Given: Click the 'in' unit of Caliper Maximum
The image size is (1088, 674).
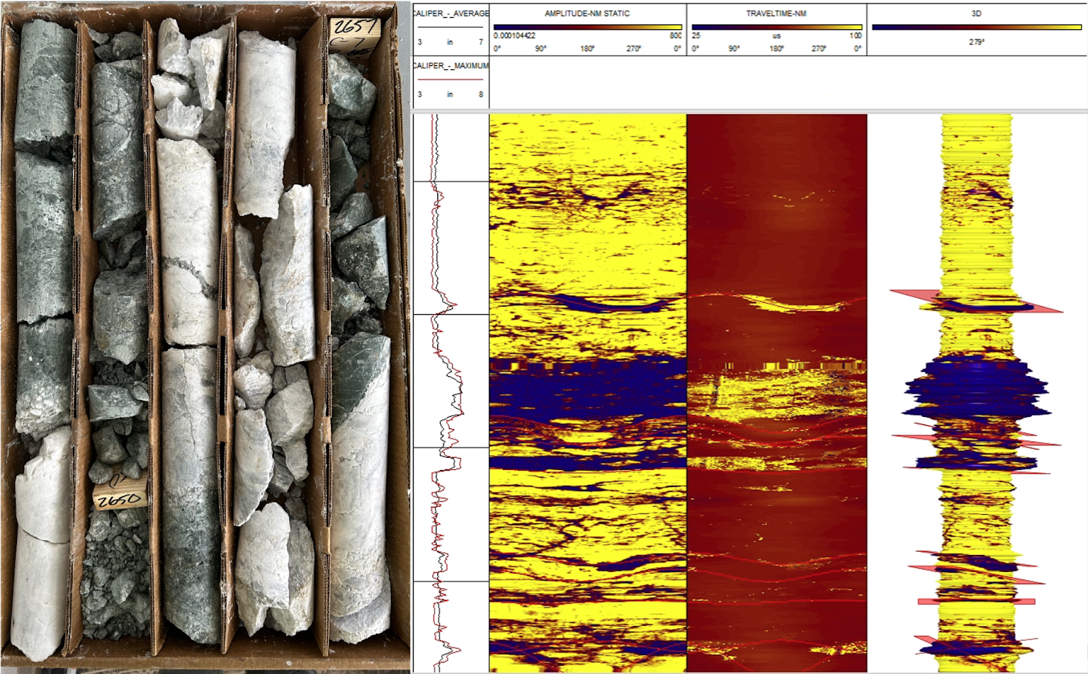Looking at the screenshot, I should pos(449,95).
